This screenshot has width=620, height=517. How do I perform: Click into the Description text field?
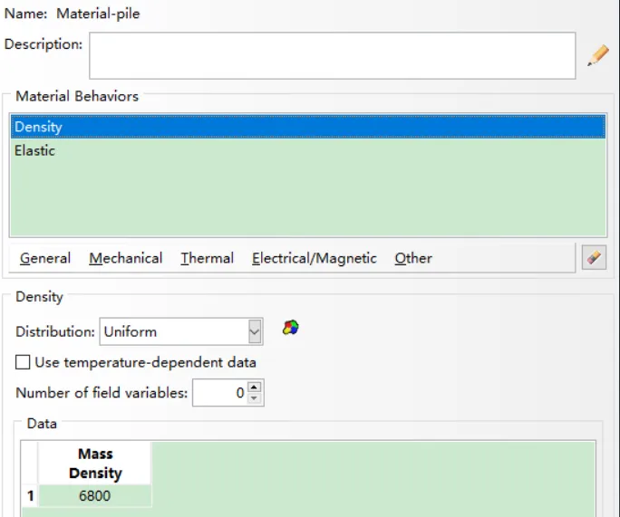pyautogui.click(x=332, y=56)
